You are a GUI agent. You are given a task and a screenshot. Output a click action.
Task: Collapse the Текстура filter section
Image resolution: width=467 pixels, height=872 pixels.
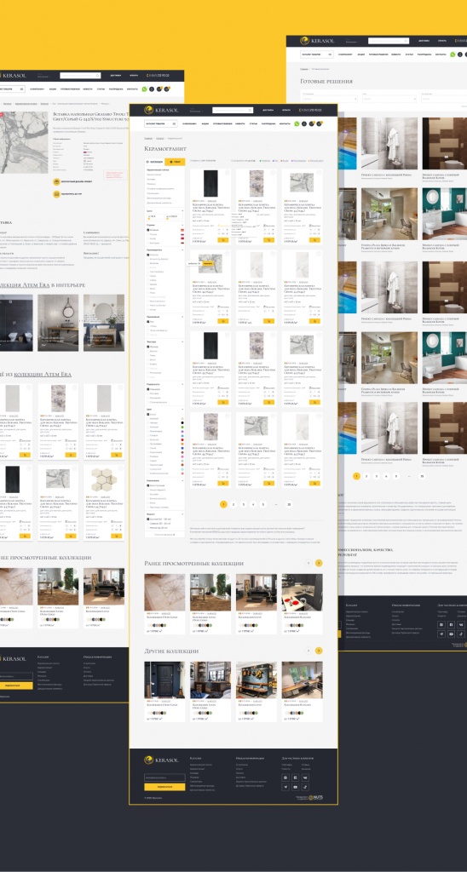[182, 341]
